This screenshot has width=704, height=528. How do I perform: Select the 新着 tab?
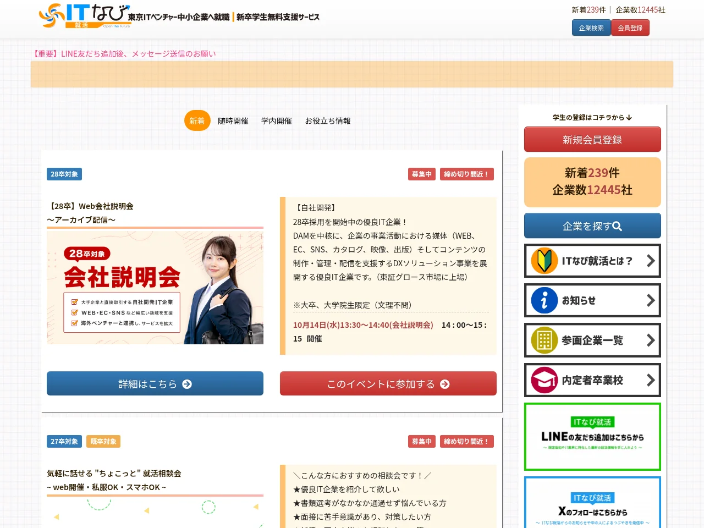coord(197,121)
